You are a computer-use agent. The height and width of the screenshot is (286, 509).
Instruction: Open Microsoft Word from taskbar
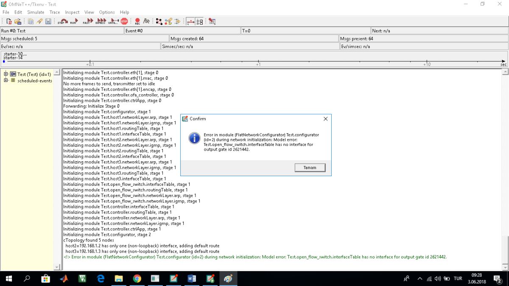click(191, 279)
